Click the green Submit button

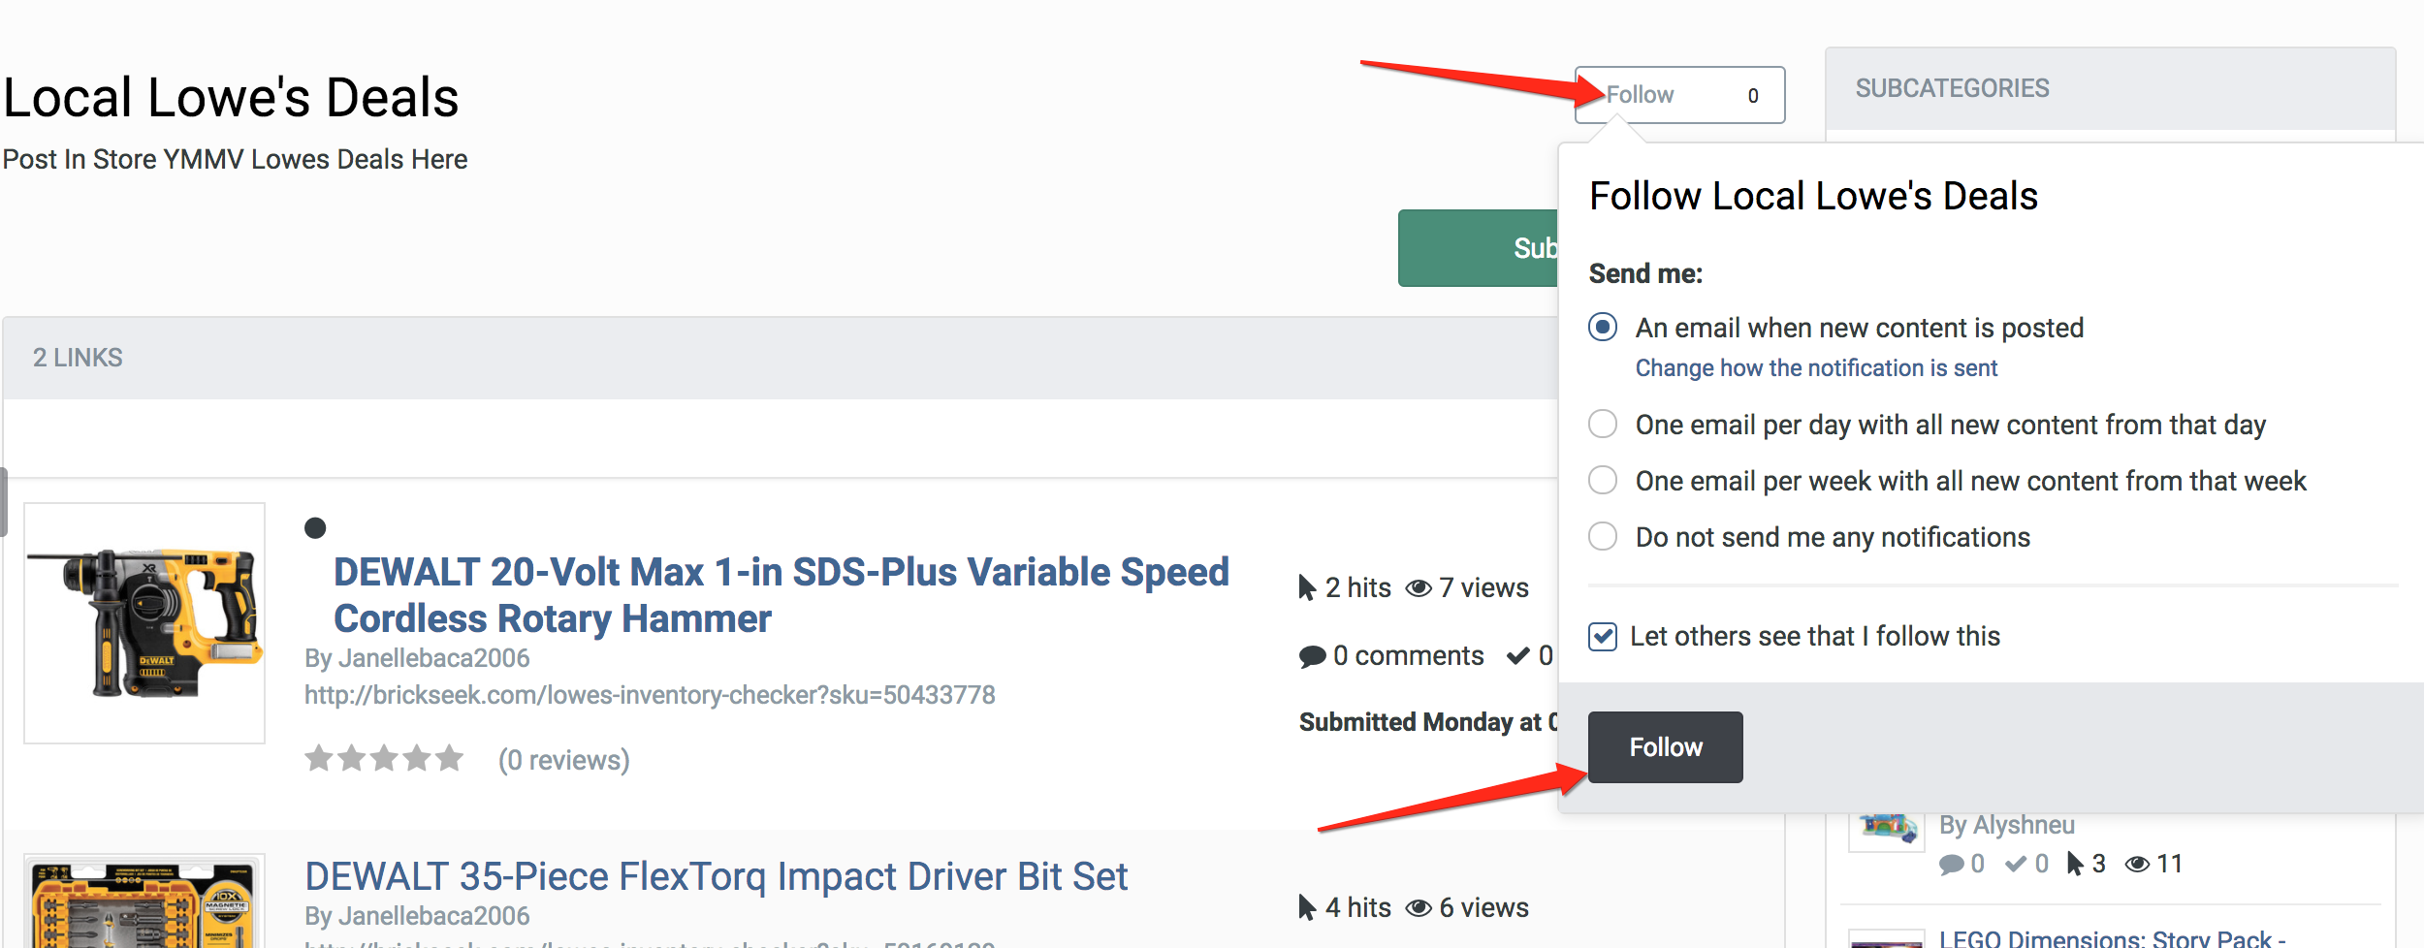tap(1478, 248)
